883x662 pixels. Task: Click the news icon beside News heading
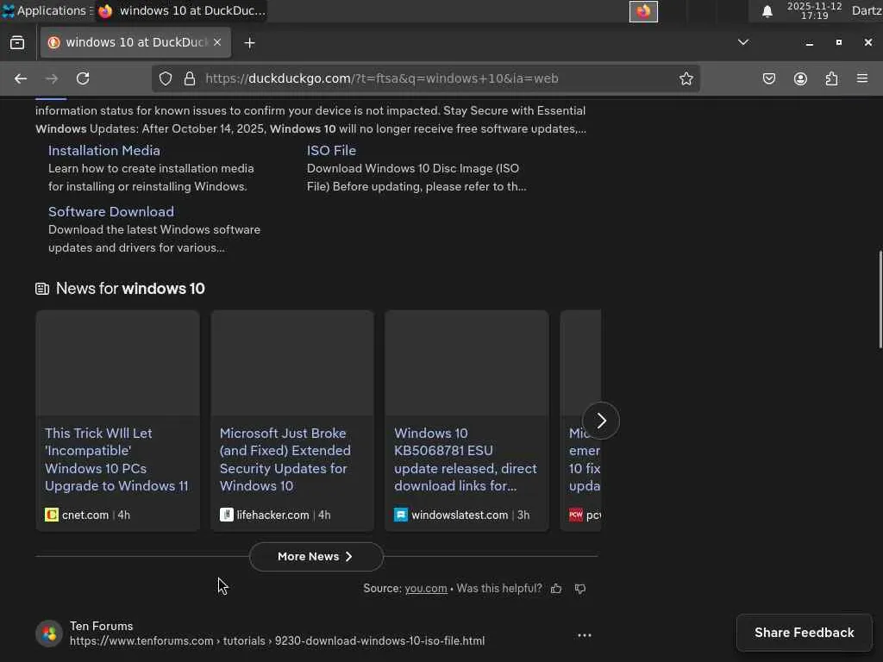(42, 289)
